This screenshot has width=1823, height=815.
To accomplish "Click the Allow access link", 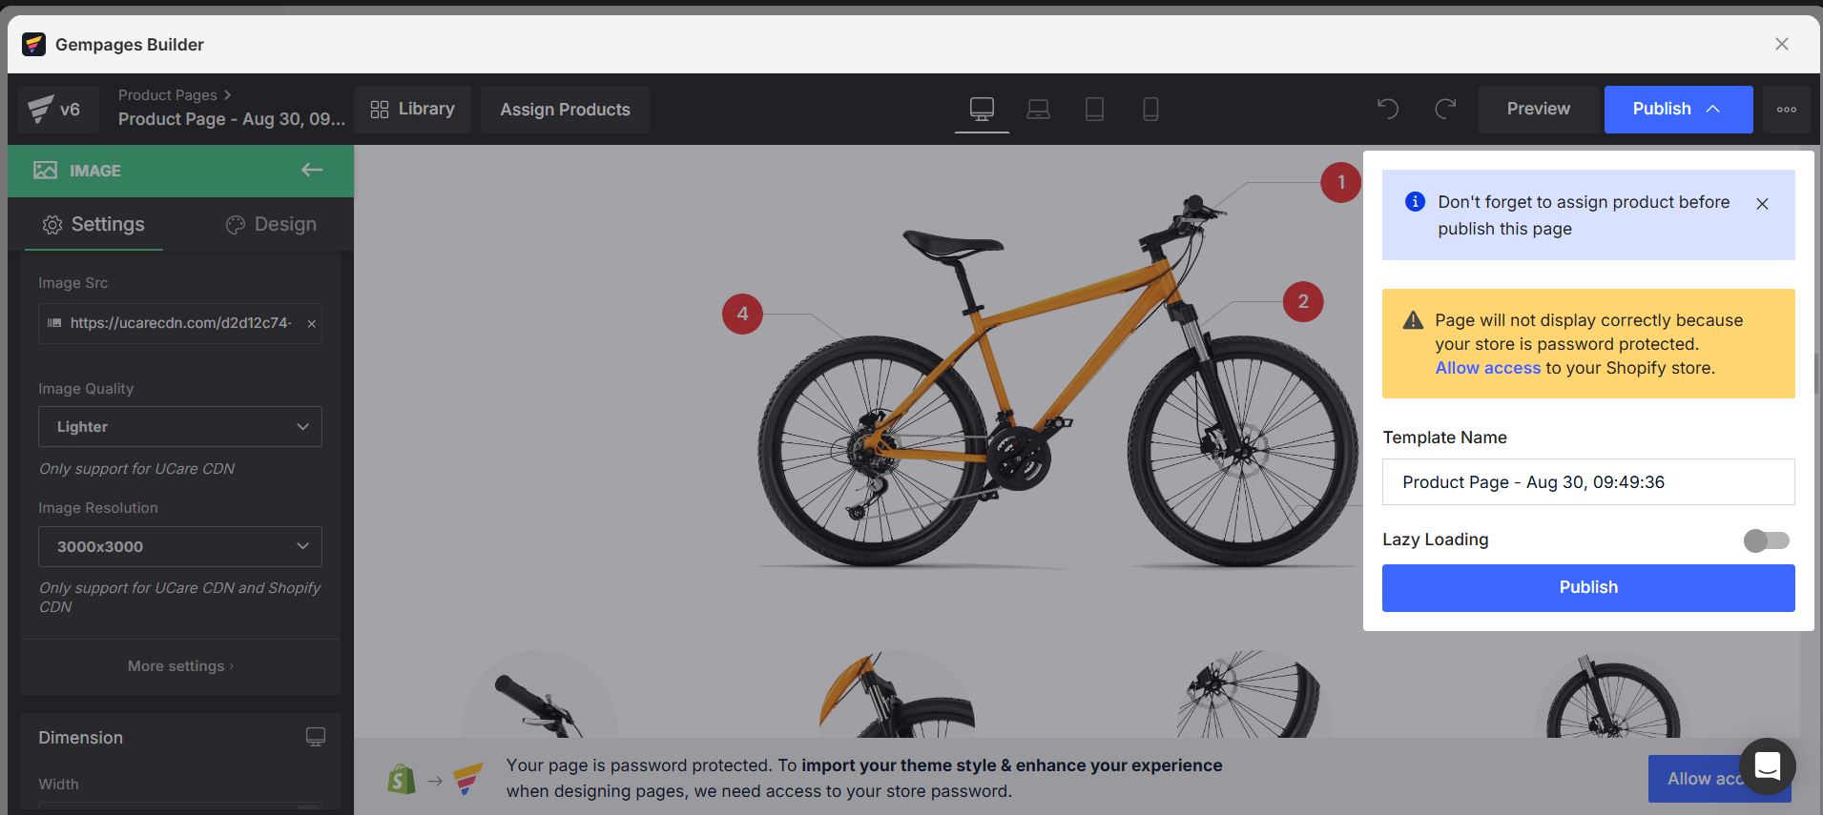I will coord(1487,368).
